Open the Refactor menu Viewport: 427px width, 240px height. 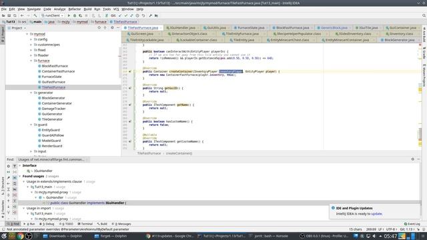coord(74,9)
